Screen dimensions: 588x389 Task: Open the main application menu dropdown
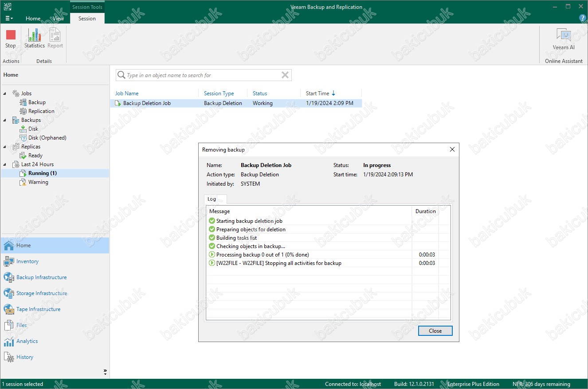click(x=8, y=19)
